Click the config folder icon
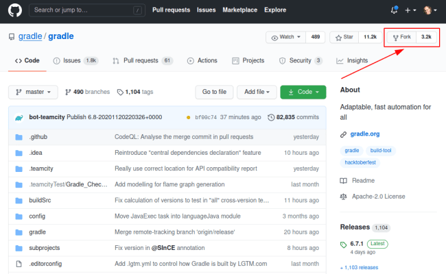 tap(19, 216)
